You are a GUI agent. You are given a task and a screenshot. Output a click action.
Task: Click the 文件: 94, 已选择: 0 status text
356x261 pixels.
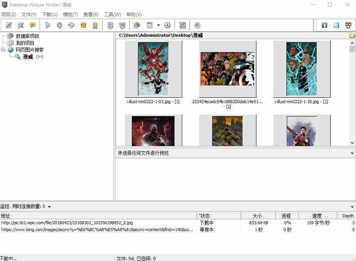pos(136,259)
